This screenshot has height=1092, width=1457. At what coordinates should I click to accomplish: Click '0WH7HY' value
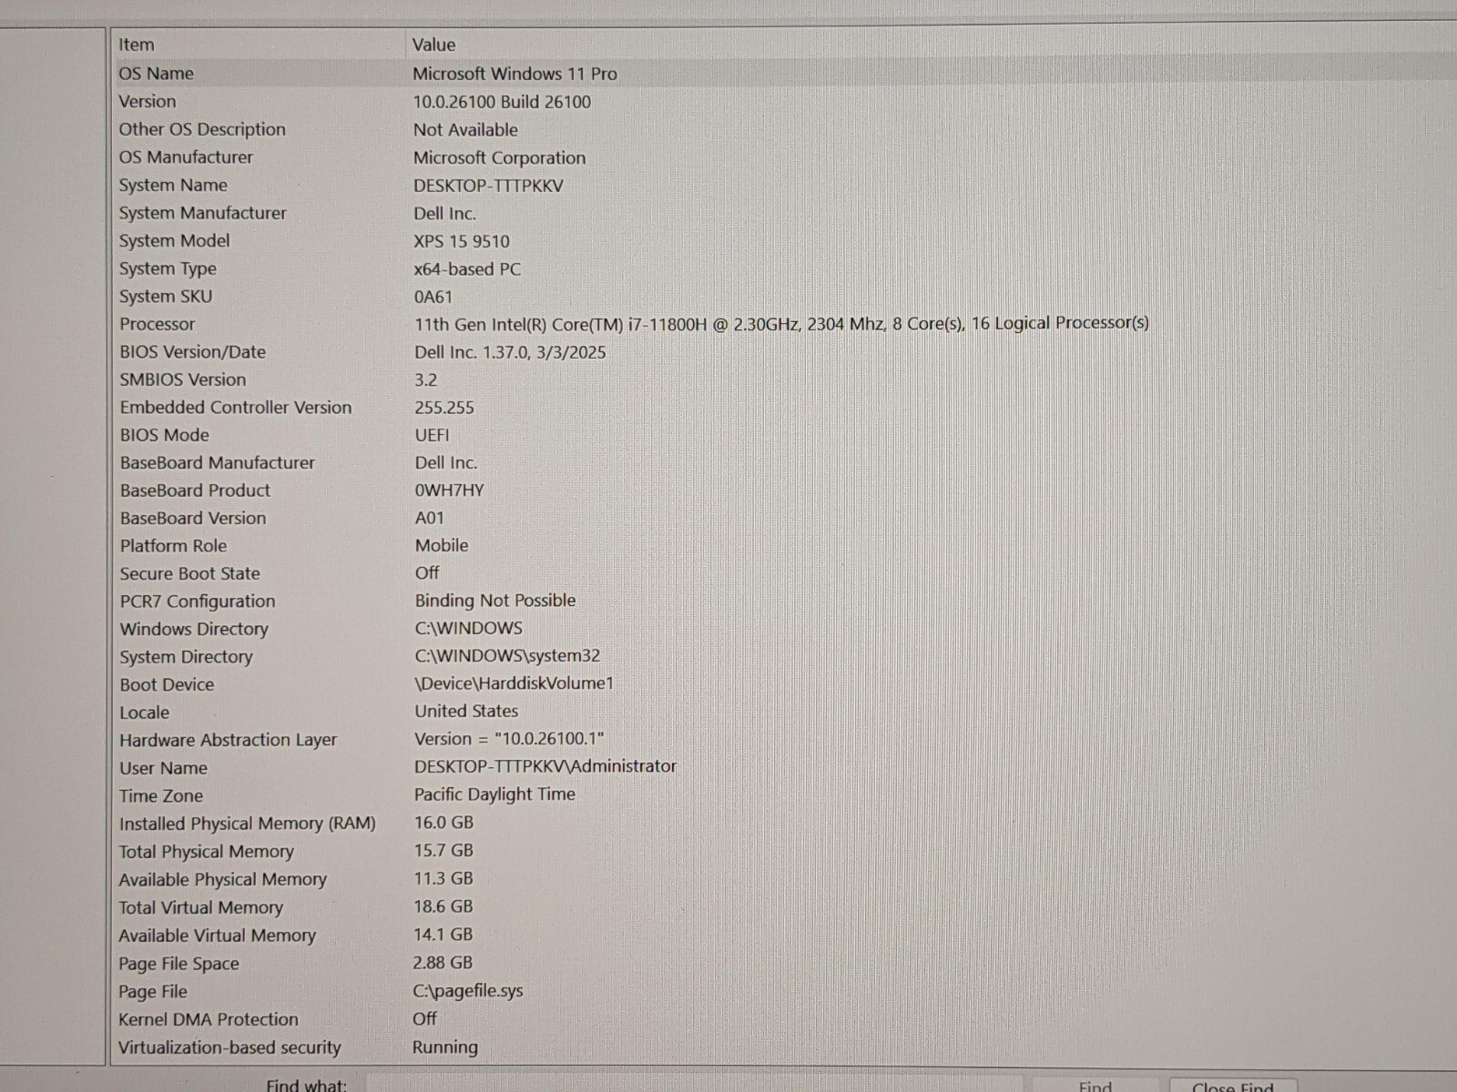449,490
